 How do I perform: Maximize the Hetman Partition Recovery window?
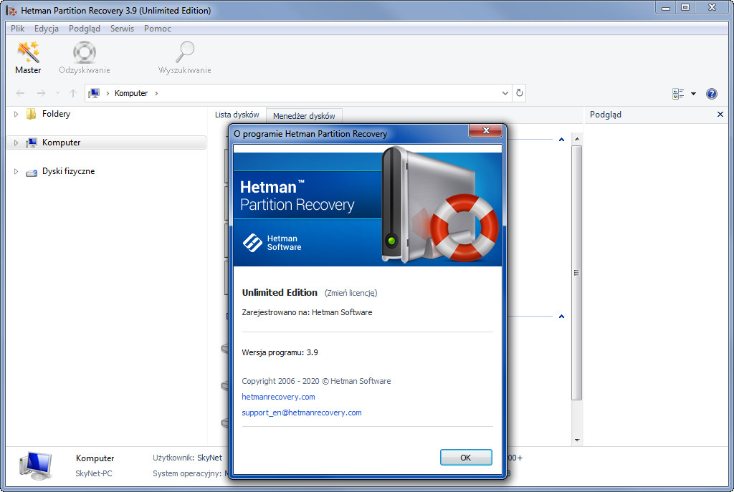tap(685, 7)
